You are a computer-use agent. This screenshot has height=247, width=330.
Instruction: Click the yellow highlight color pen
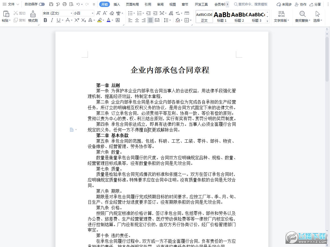click(99, 20)
